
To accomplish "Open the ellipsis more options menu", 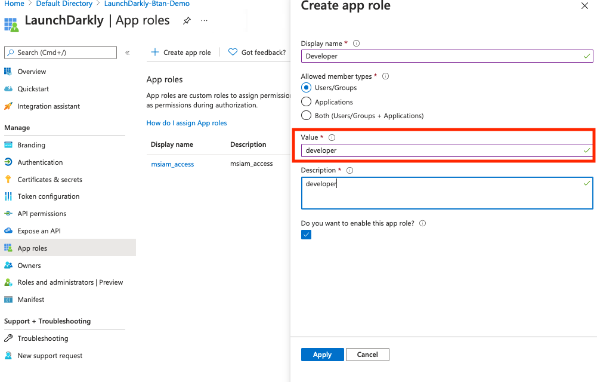I will click(205, 21).
